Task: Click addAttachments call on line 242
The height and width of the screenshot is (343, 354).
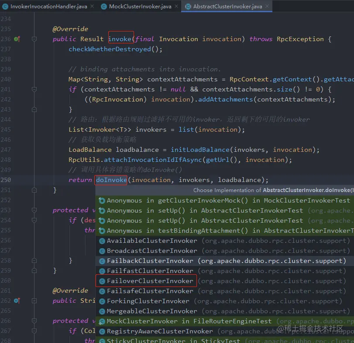Action: [x=225, y=100]
